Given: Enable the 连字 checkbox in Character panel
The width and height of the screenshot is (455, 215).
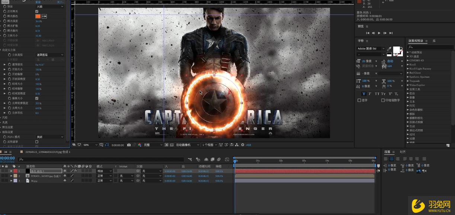Looking at the screenshot, I should click(359, 100).
